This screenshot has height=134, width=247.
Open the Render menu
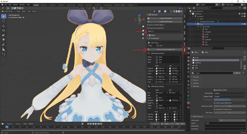pos(15,5)
